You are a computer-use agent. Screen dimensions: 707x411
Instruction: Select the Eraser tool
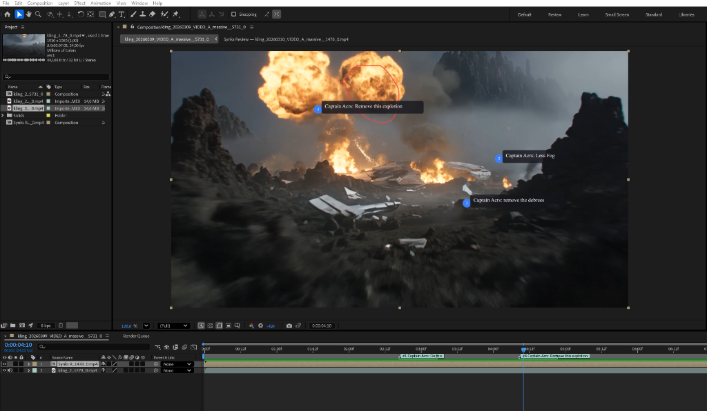(153, 14)
